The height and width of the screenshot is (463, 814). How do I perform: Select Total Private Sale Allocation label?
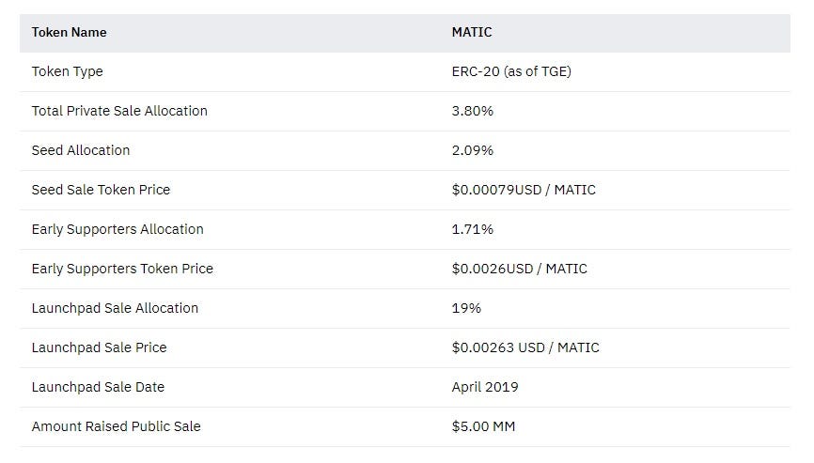coord(119,111)
